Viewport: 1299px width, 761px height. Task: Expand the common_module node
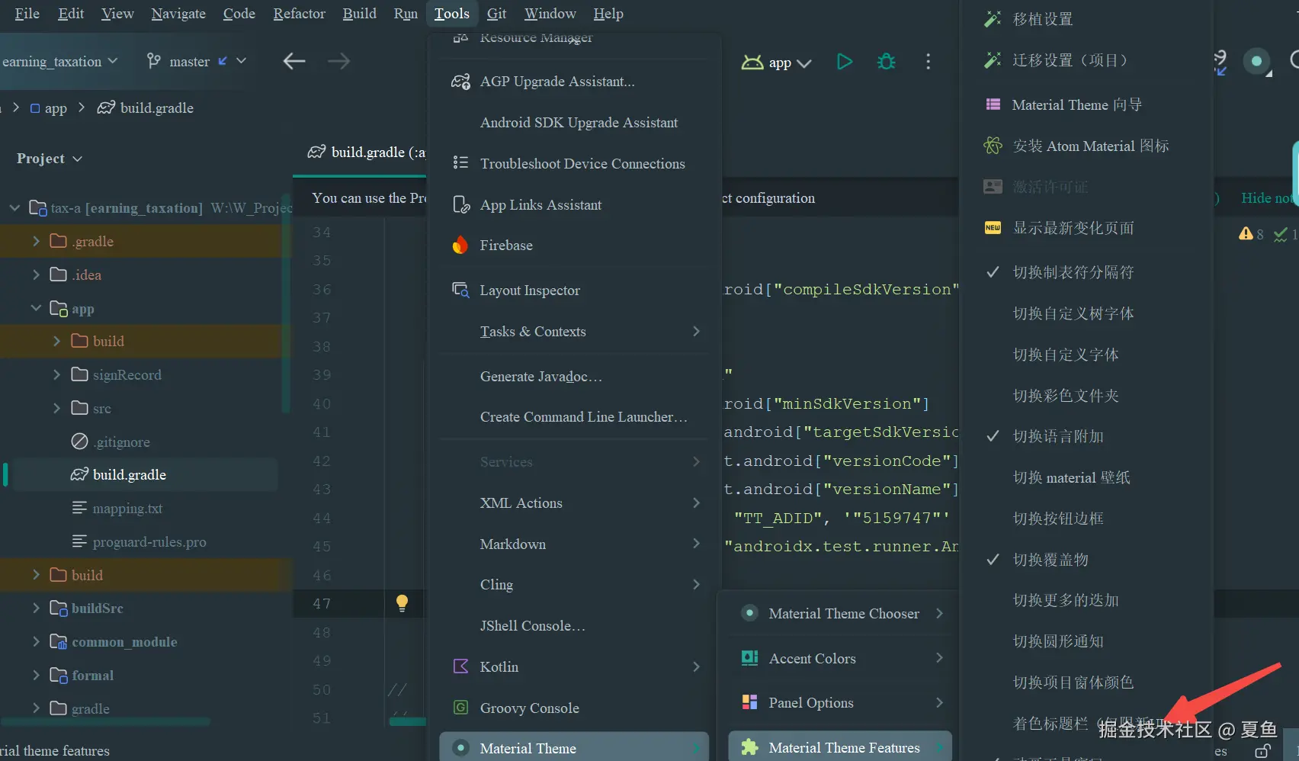tap(36, 641)
